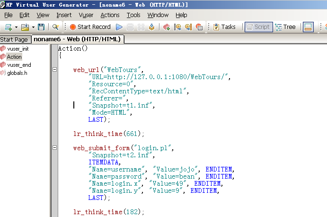Viewport: 327px width, 217px height.
Task: Open the Help menu
Action: point(181,15)
